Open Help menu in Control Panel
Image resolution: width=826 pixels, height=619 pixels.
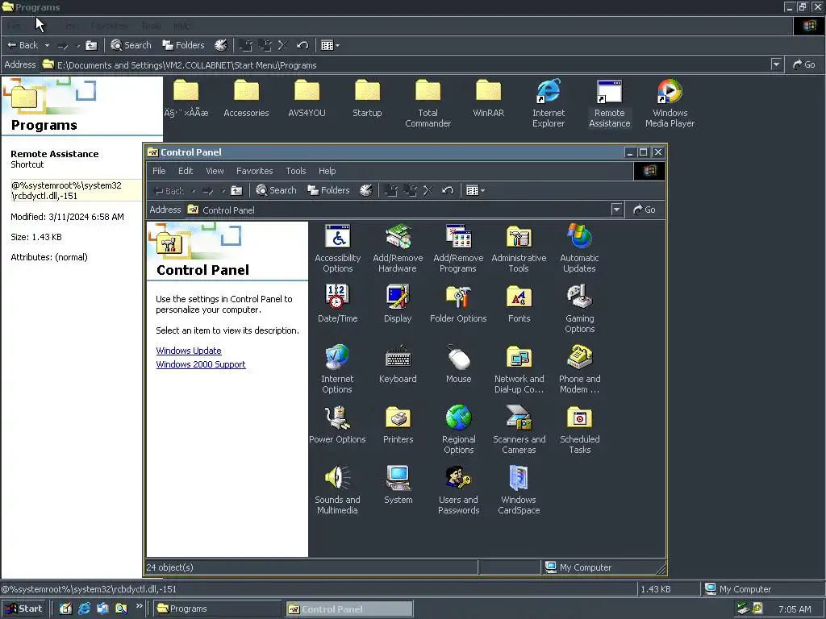click(327, 171)
